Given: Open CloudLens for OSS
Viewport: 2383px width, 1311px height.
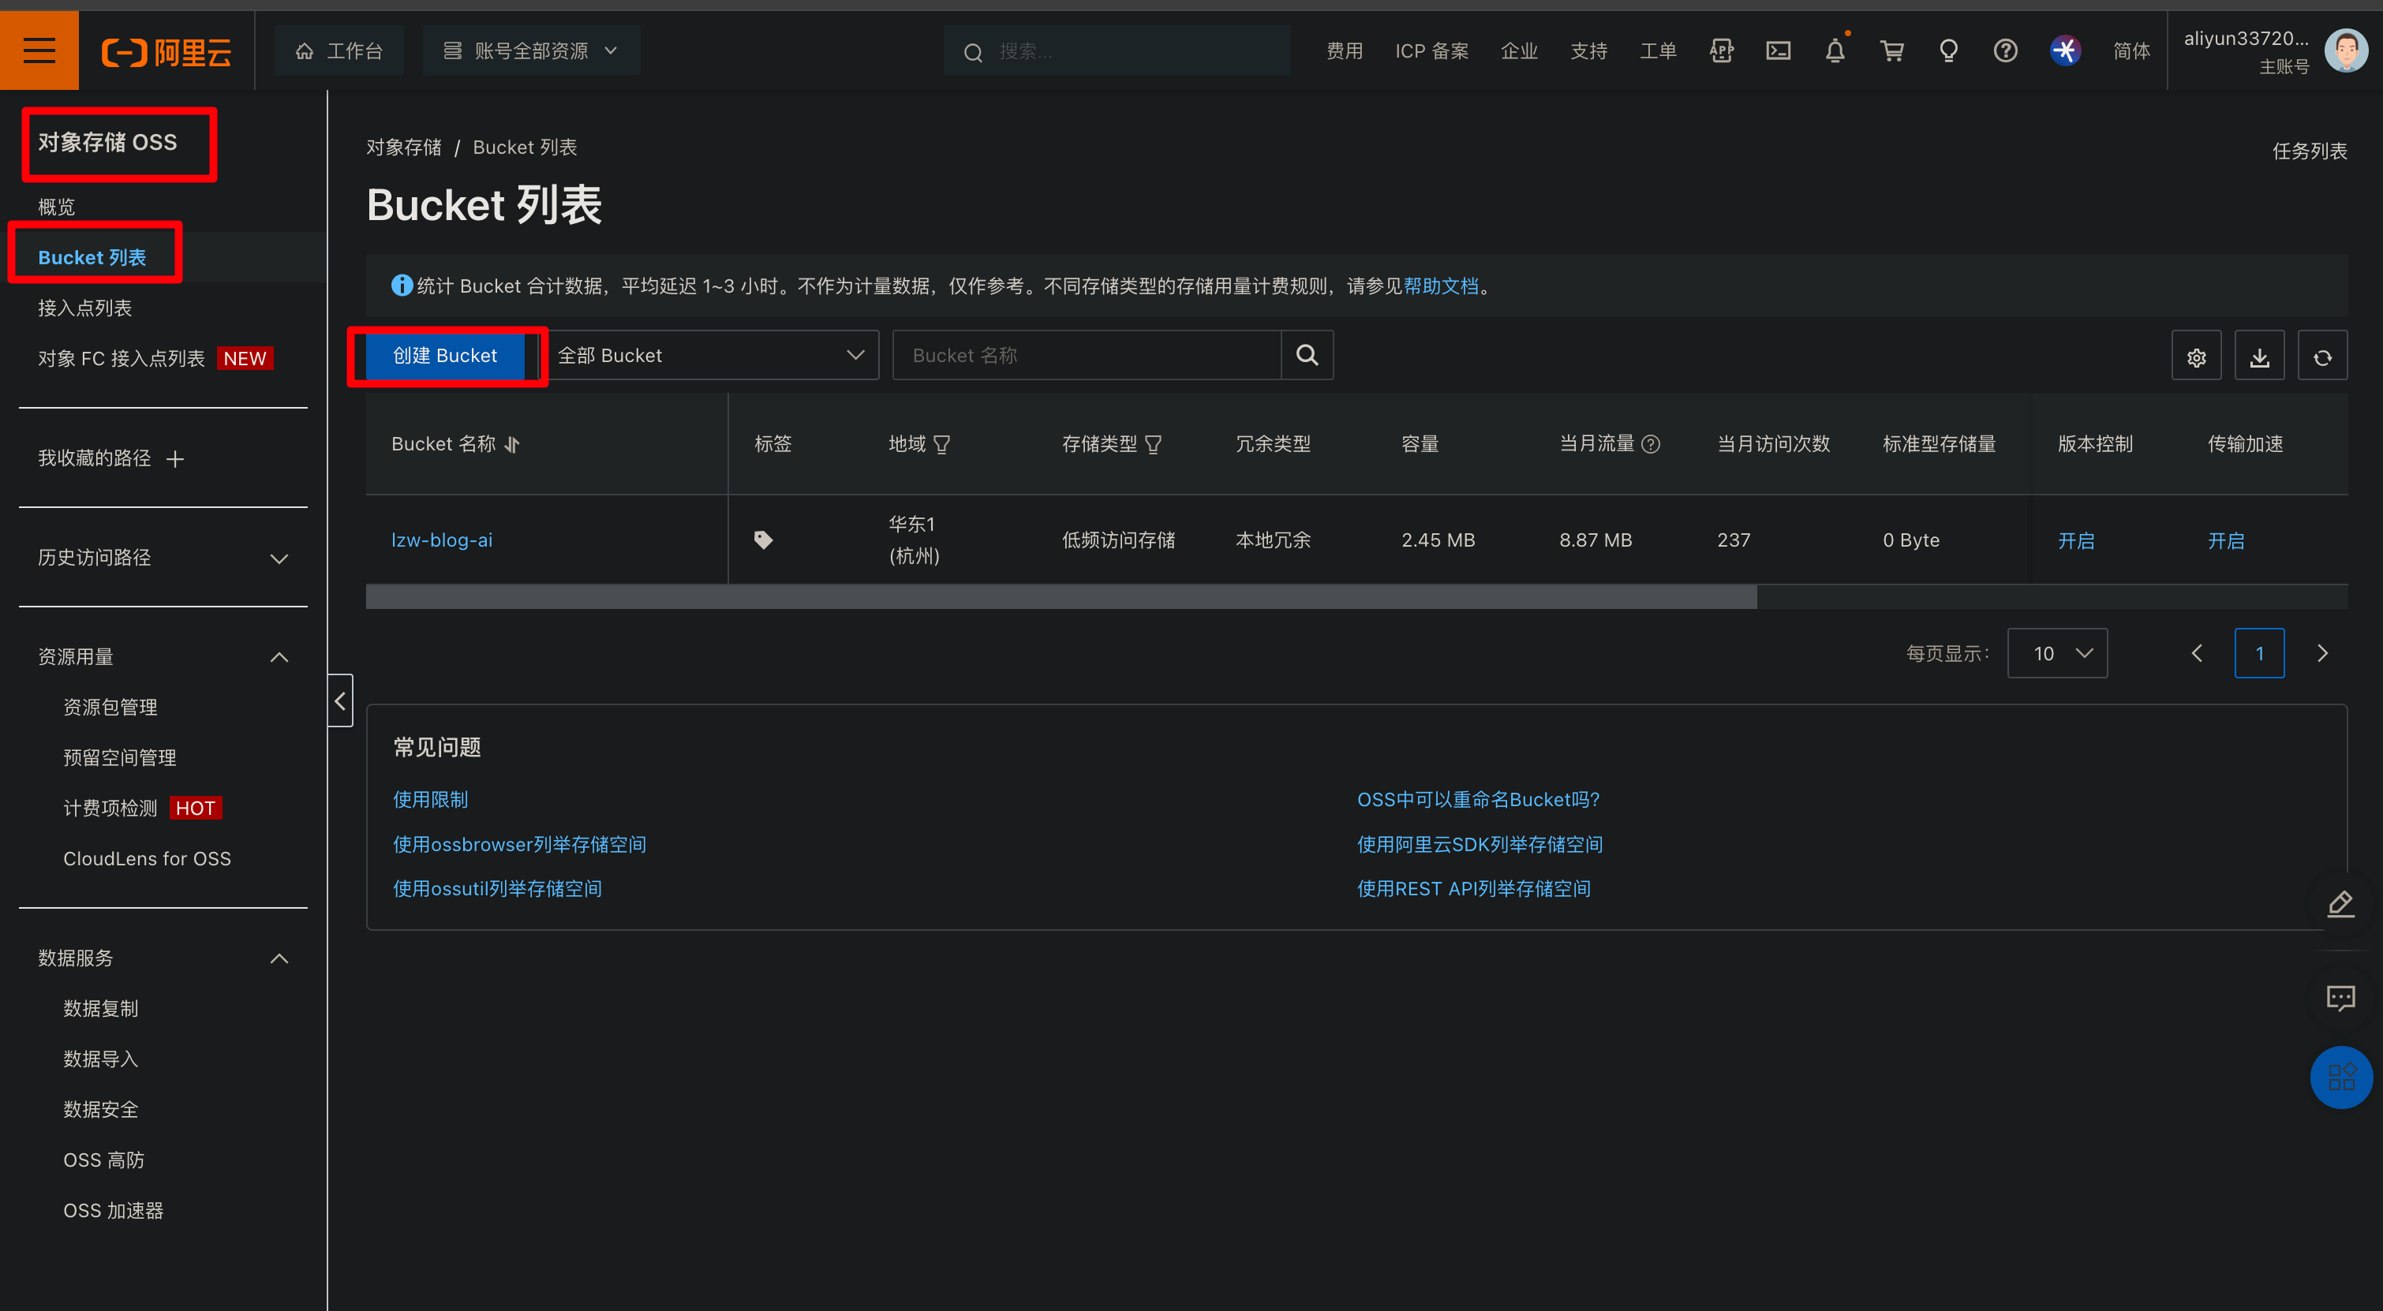Looking at the screenshot, I should 147,859.
